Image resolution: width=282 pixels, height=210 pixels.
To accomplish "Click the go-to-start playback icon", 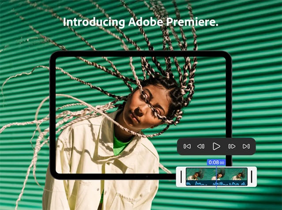I will click(x=187, y=146).
